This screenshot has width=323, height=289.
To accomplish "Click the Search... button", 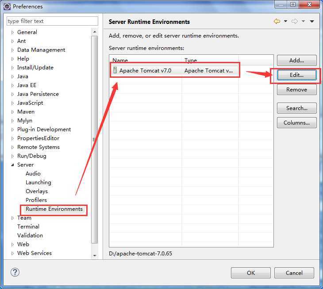I will 296,108.
